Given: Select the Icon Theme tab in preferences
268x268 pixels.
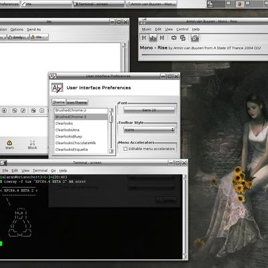Looking at the screenshot, I should 77,103.
